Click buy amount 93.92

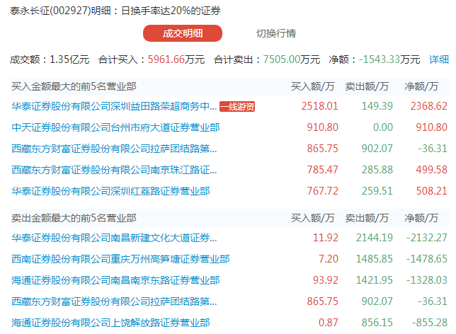pyautogui.click(x=326, y=280)
